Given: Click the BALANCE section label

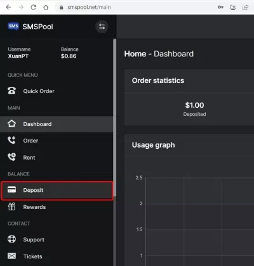Looking at the screenshot, I should [18, 174].
